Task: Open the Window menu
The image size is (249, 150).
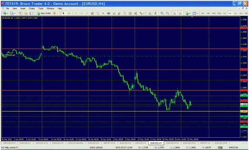Action: coord(50,8)
